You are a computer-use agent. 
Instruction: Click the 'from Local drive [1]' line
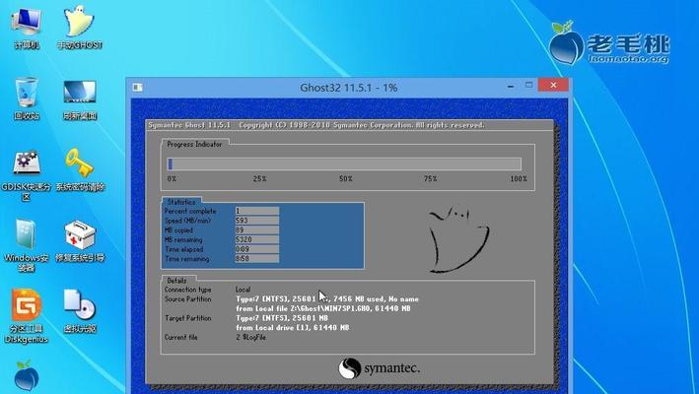[293, 328]
